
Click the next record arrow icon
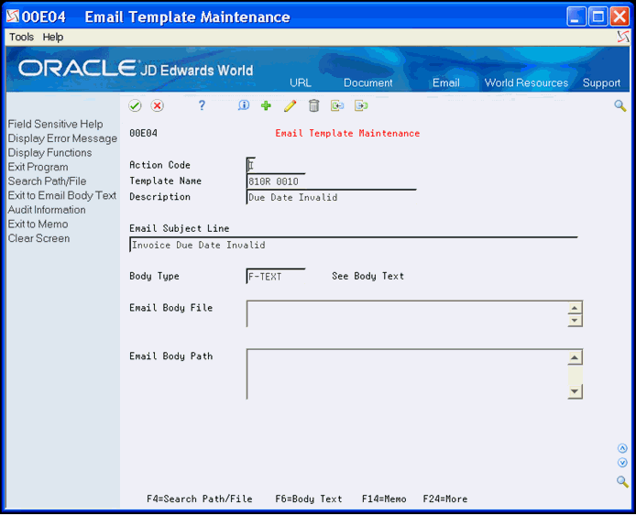tap(361, 105)
